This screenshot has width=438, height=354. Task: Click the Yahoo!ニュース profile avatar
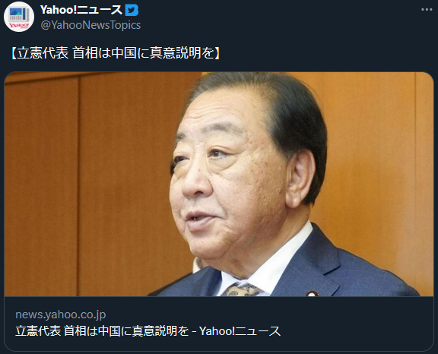coord(19,17)
